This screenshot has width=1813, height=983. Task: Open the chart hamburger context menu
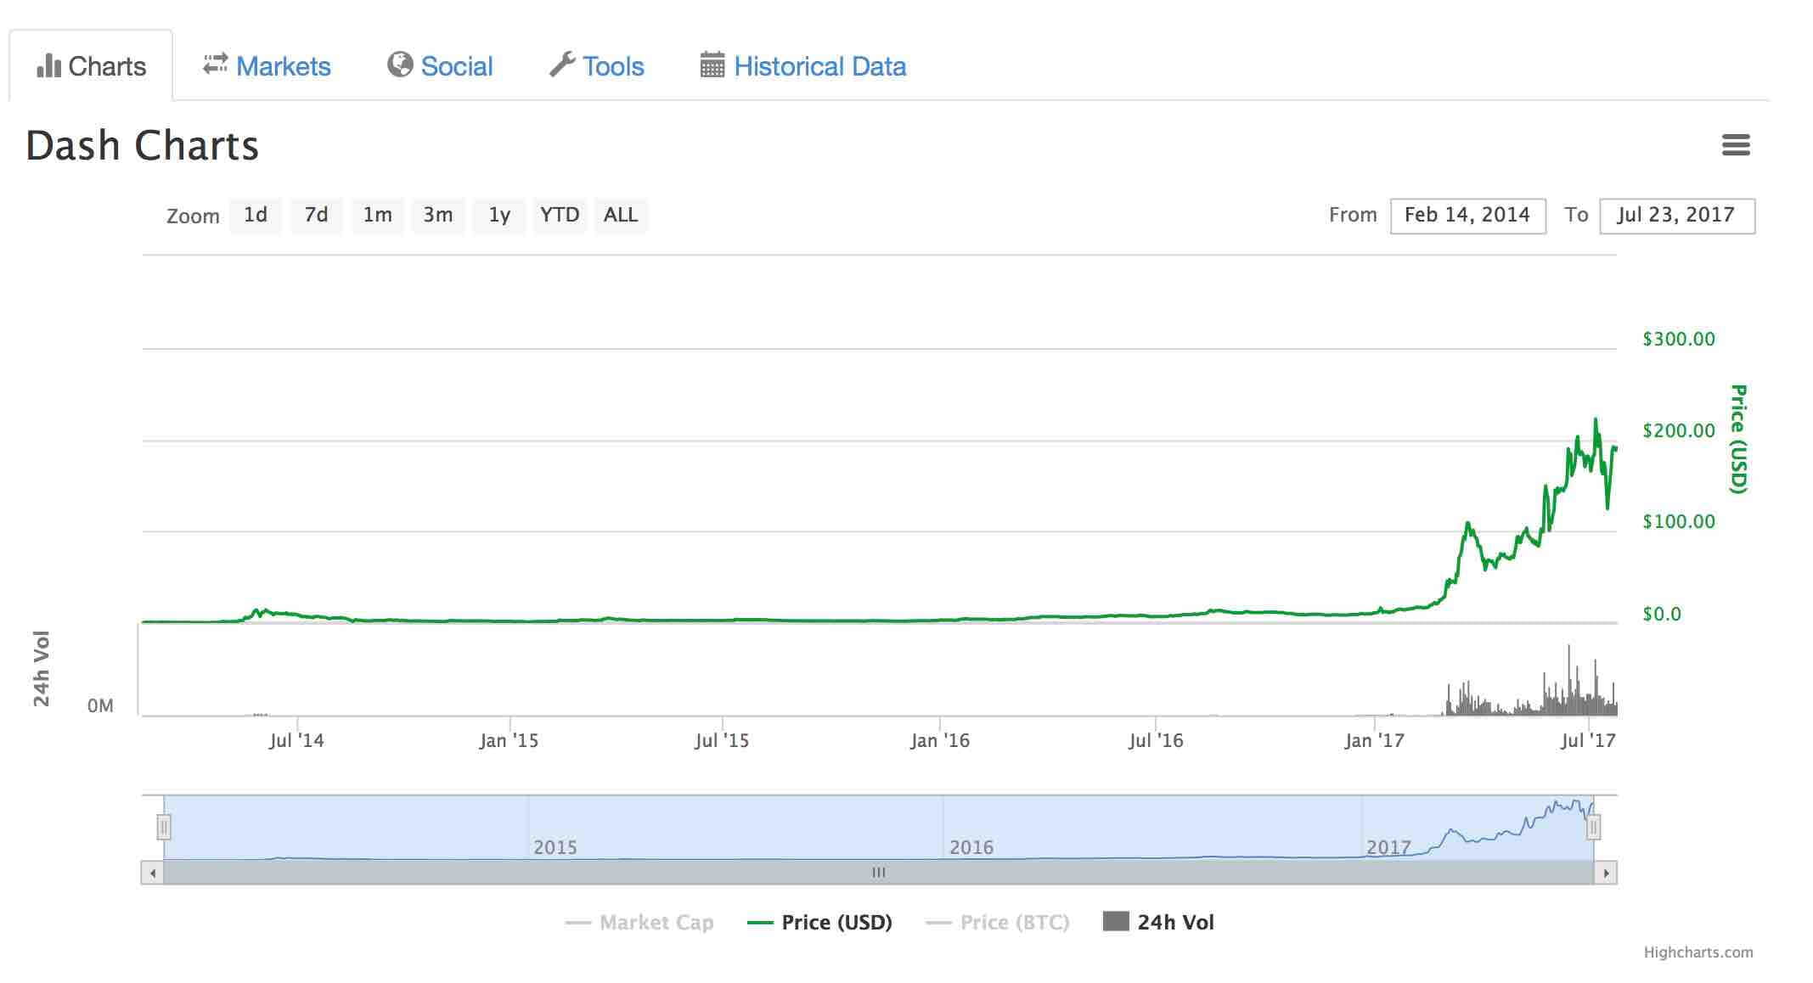click(1736, 145)
